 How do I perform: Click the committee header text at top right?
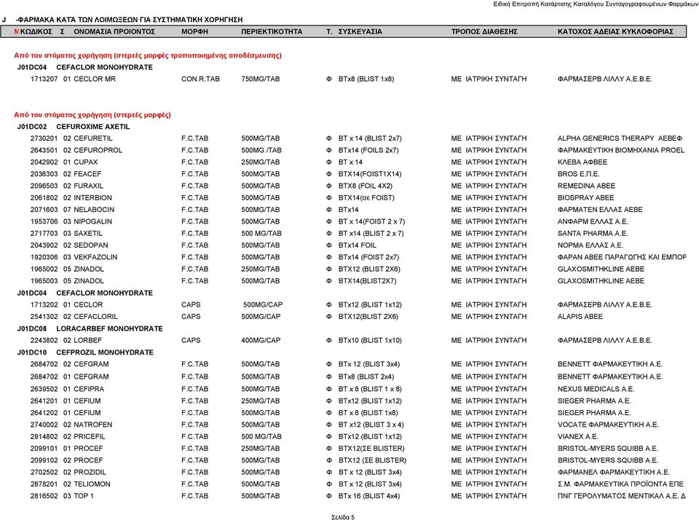595,4
